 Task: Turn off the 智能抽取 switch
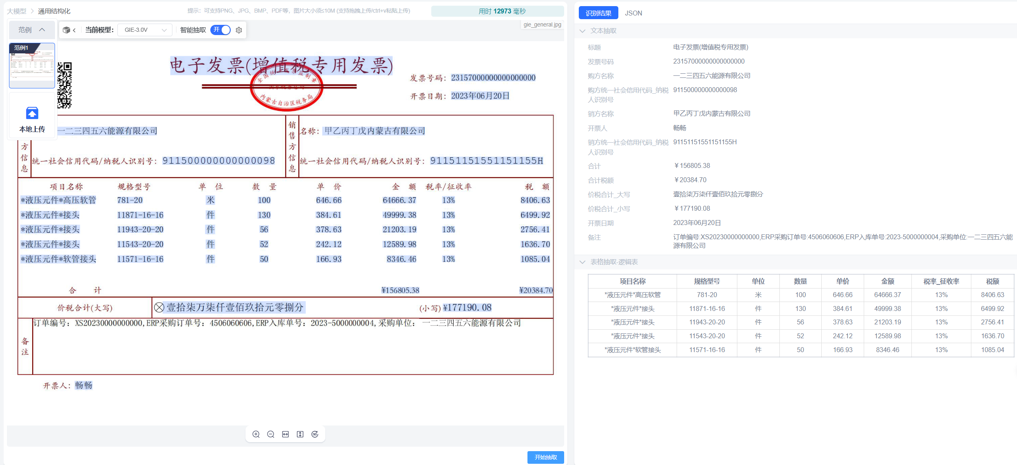[x=221, y=30]
